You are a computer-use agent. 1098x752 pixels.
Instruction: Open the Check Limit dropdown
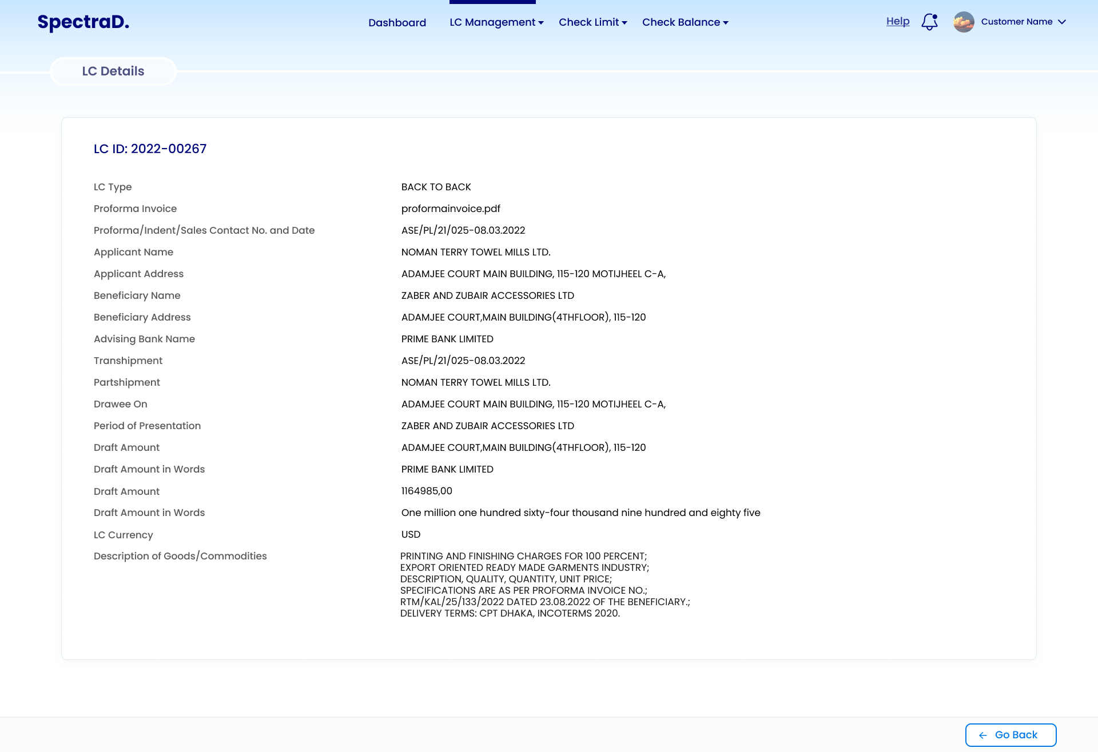click(x=593, y=22)
